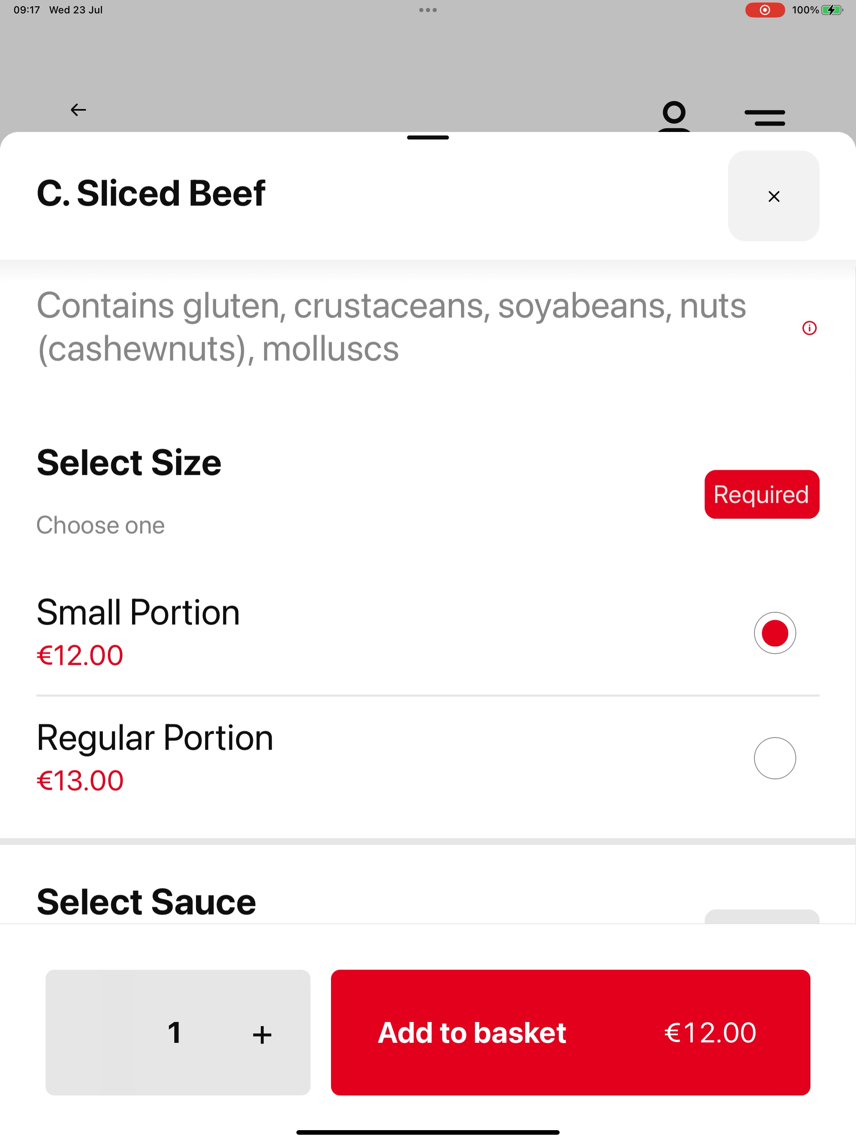Image resolution: width=856 pixels, height=1141 pixels.
Task: Close the C. Sliced Beef sheet
Action: tap(773, 196)
